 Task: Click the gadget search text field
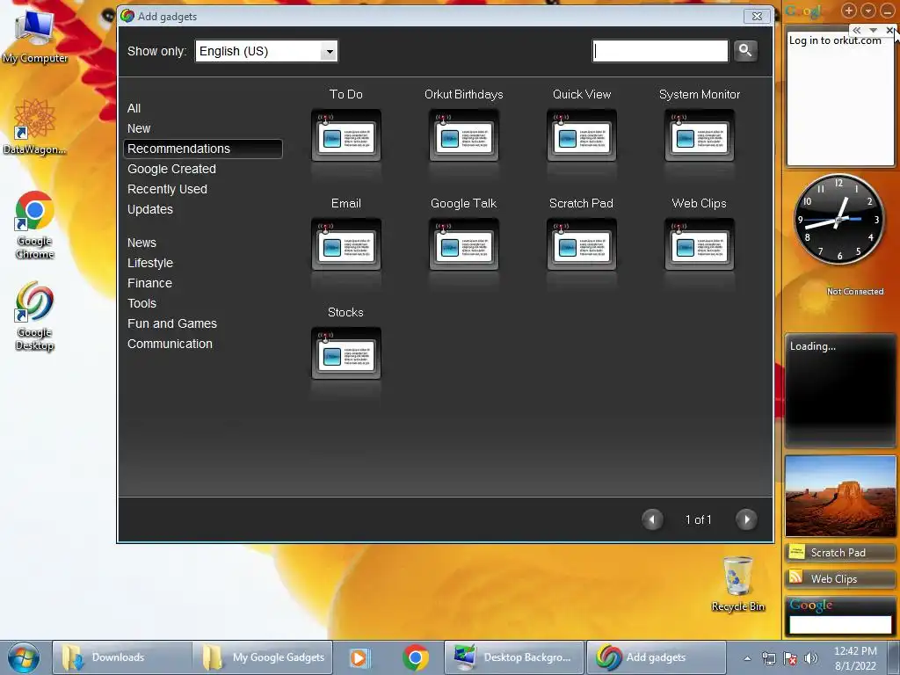click(x=660, y=51)
